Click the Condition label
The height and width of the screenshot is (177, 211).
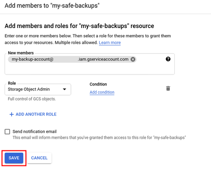coord(98,84)
